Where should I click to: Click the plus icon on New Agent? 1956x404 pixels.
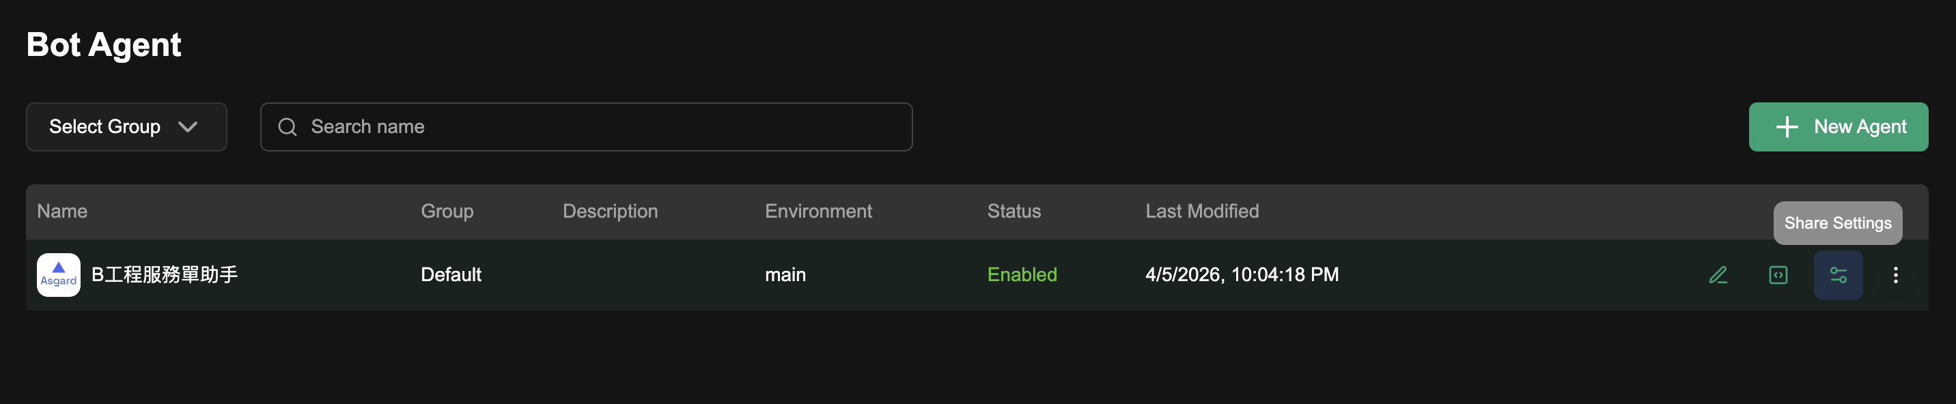click(1787, 127)
